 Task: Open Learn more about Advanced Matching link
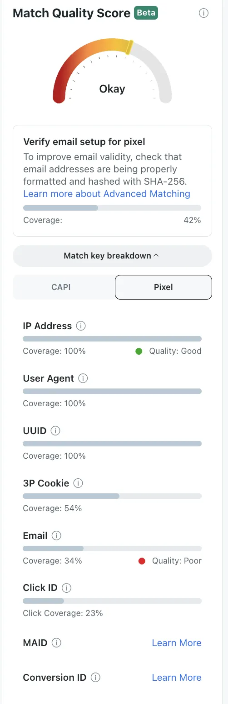click(x=107, y=194)
